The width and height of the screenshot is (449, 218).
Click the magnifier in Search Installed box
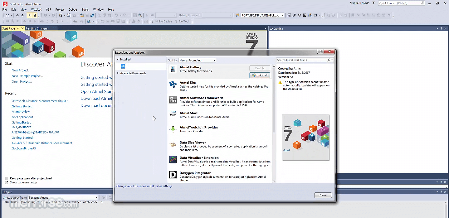(x=329, y=60)
